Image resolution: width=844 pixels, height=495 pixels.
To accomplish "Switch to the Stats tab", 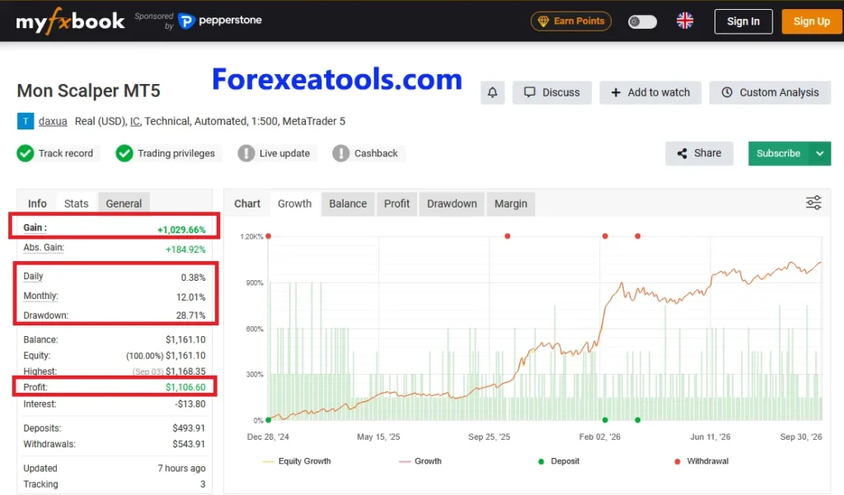I will click(x=76, y=204).
